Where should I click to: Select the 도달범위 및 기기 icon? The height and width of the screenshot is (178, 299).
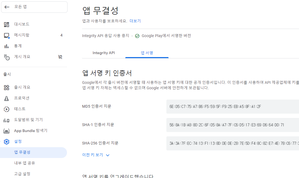coord(6,120)
